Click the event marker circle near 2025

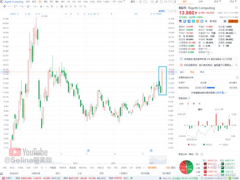tap(151, 151)
